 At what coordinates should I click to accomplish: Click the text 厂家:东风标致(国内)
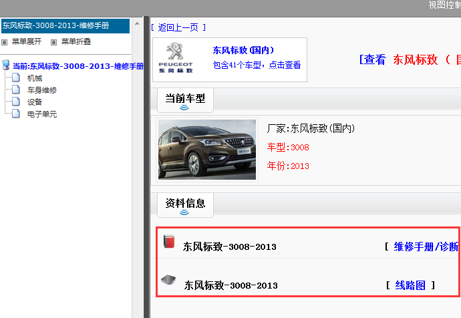tap(311, 128)
